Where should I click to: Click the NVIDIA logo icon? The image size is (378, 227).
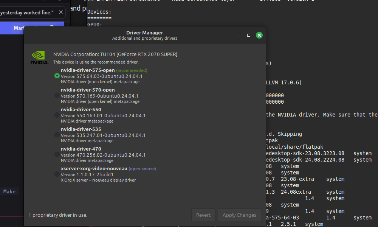pyautogui.click(x=39, y=58)
